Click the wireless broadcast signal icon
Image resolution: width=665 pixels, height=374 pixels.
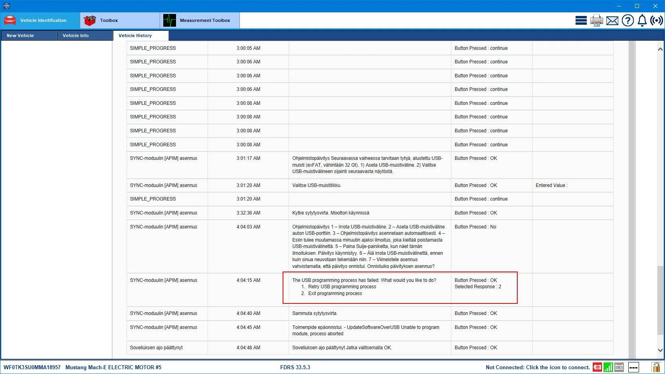tap(657, 20)
